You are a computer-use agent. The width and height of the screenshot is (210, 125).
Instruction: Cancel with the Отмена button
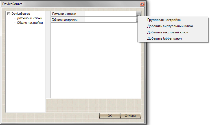point(131,116)
